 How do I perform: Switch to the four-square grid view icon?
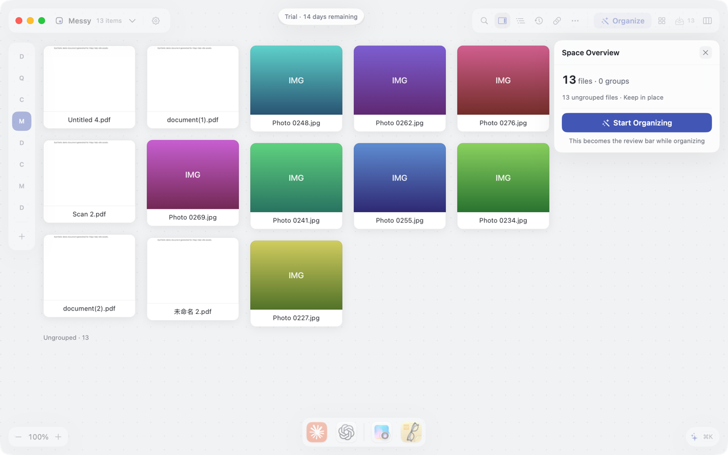[x=661, y=21]
